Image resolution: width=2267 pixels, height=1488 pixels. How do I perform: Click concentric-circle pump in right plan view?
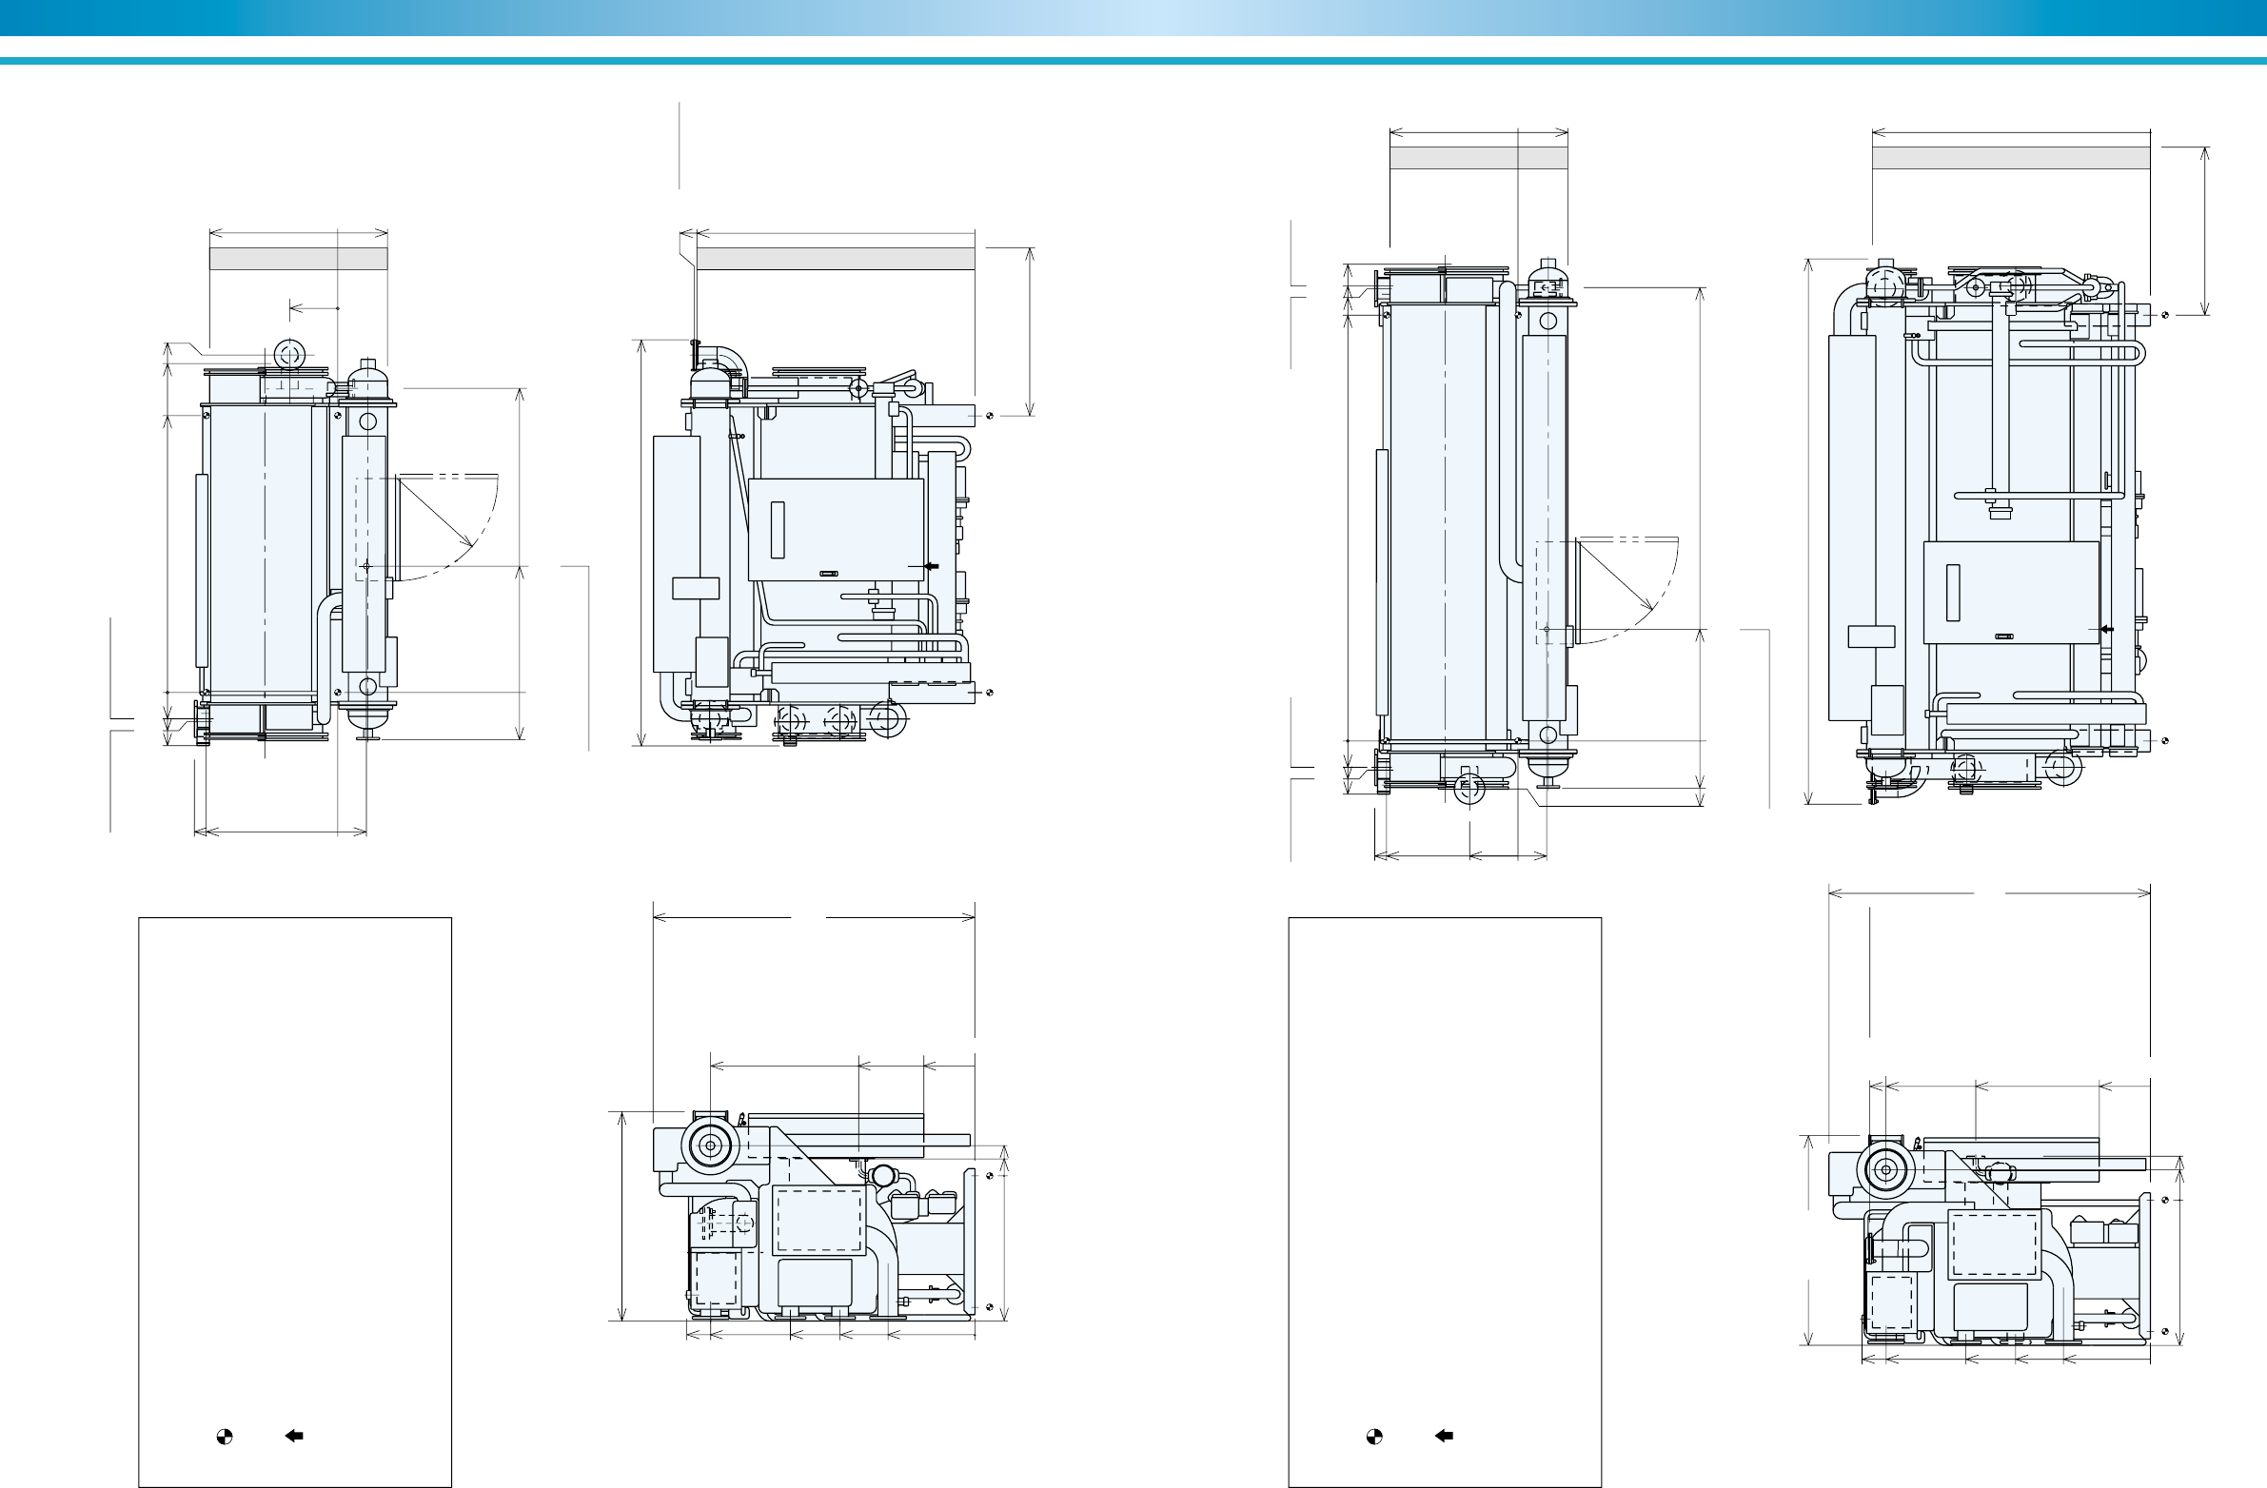coord(1884,1171)
